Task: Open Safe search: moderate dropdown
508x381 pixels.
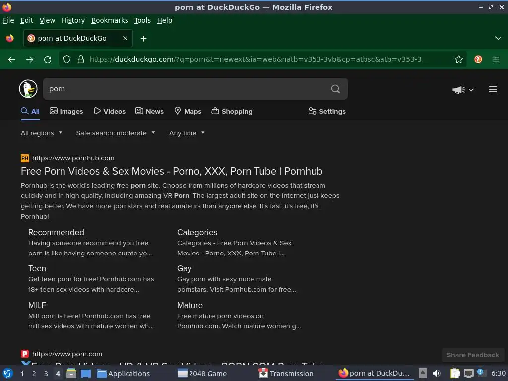Action: [x=116, y=133]
